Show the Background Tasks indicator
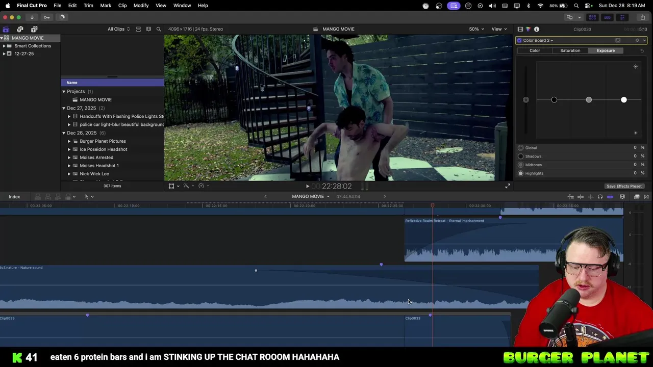Viewport: 653px width, 367px height. 62,17
